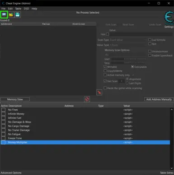Open the Table menu
174x175 pixels.
point(18,9)
